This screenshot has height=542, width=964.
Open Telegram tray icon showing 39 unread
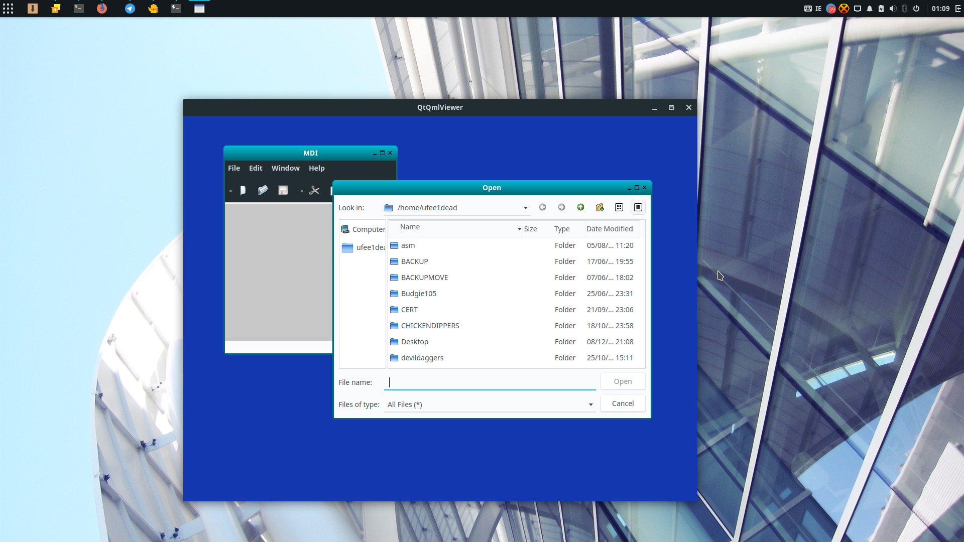point(831,9)
